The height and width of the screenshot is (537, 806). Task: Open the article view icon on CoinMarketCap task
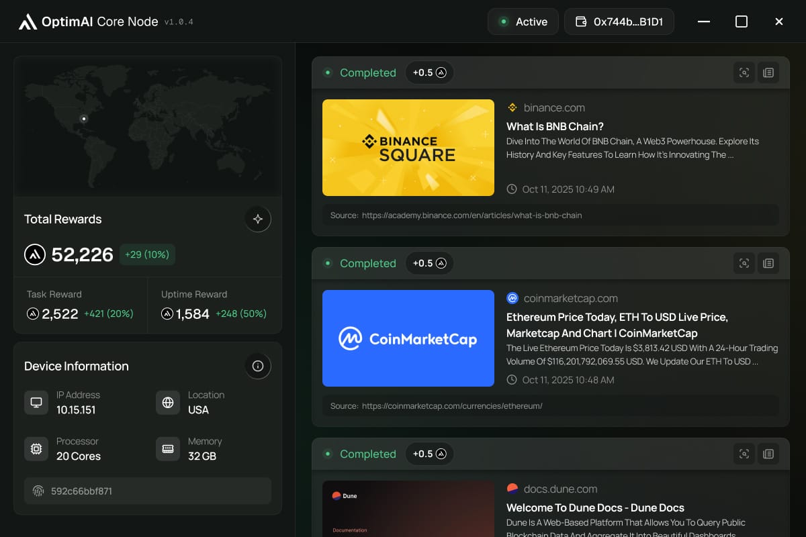tap(768, 263)
